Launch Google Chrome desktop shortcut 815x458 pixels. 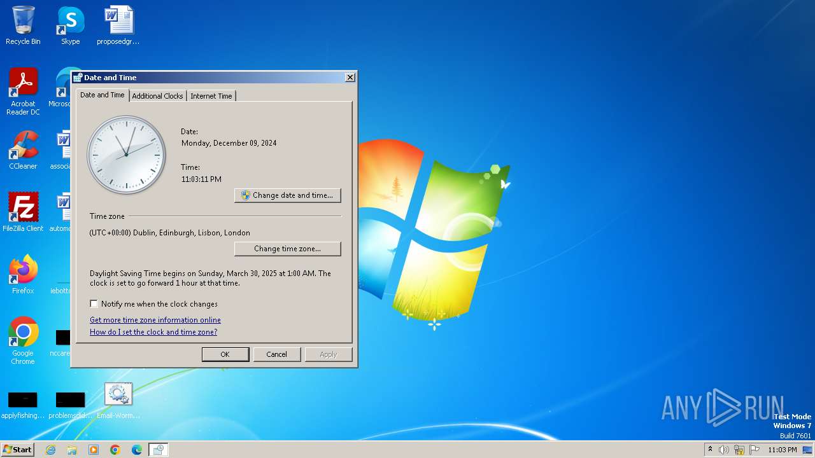click(23, 341)
